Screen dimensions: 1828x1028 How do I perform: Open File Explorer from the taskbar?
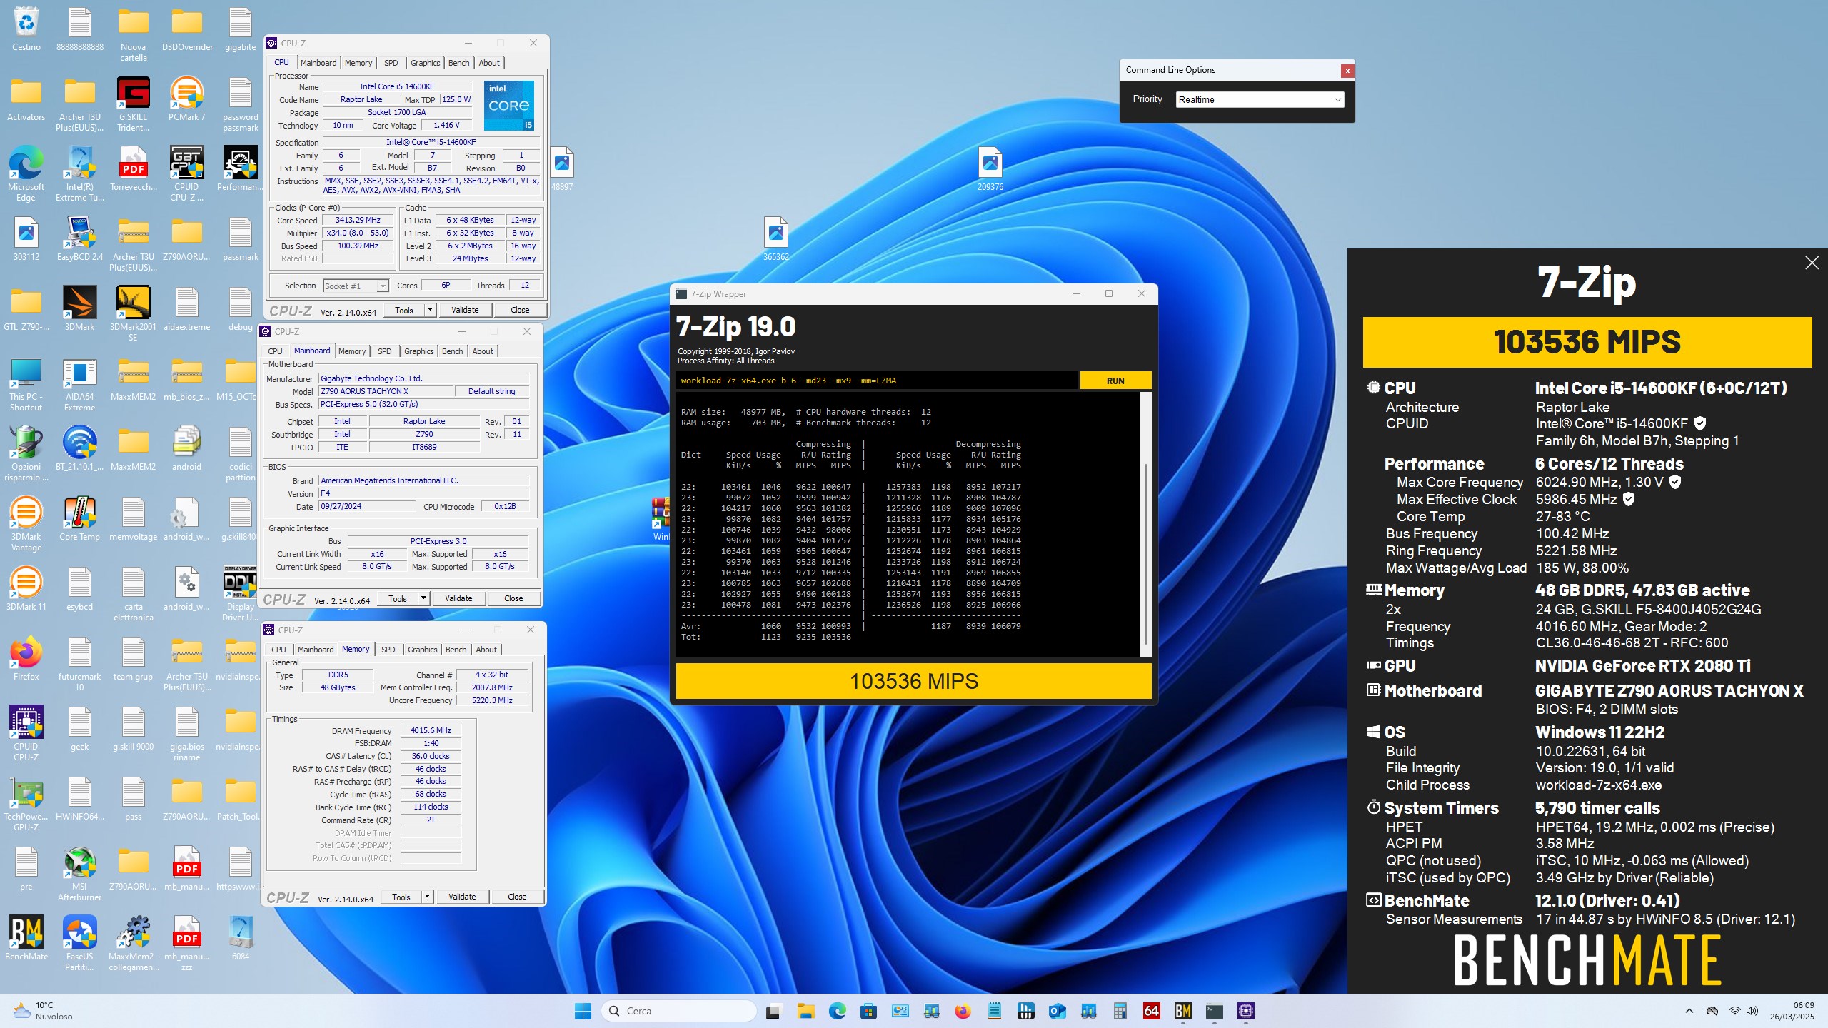click(x=806, y=1011)
